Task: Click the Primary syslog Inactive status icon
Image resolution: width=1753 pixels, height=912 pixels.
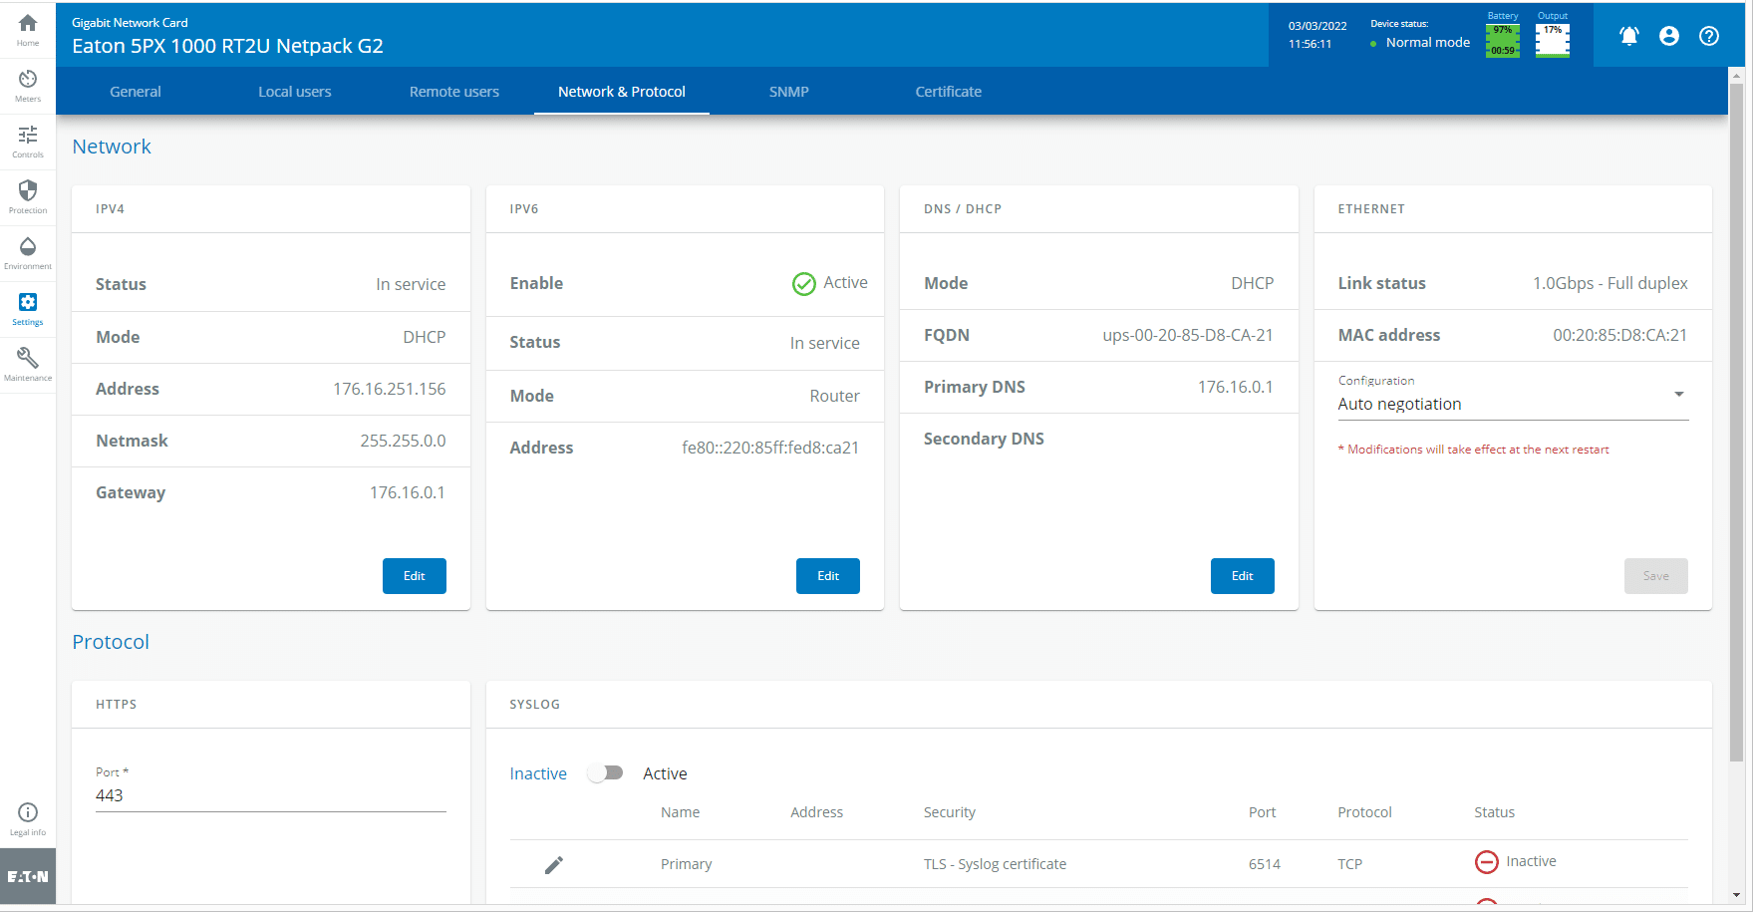Action: 1486,862
